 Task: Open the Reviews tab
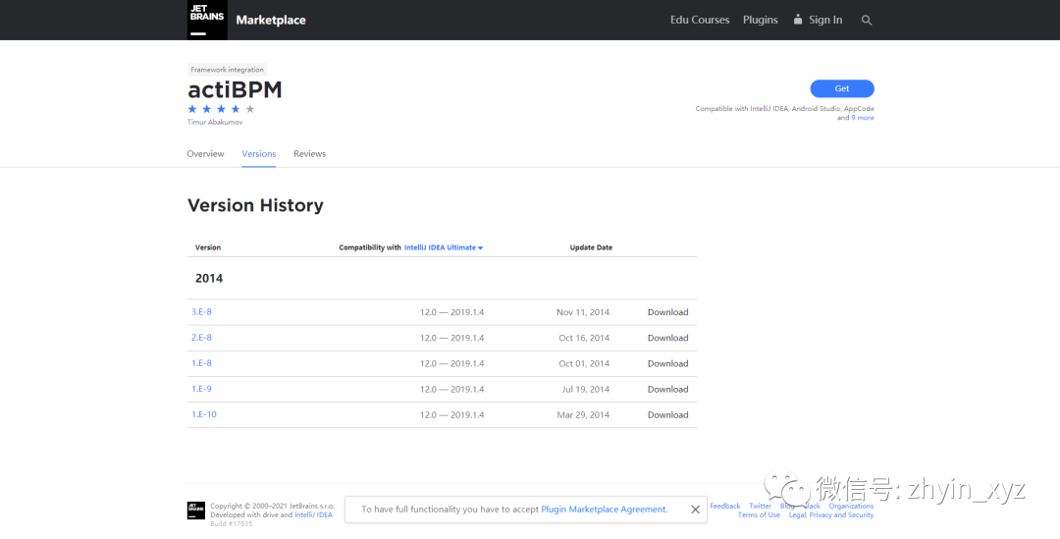pyautogui.click(x=309, y=154)
